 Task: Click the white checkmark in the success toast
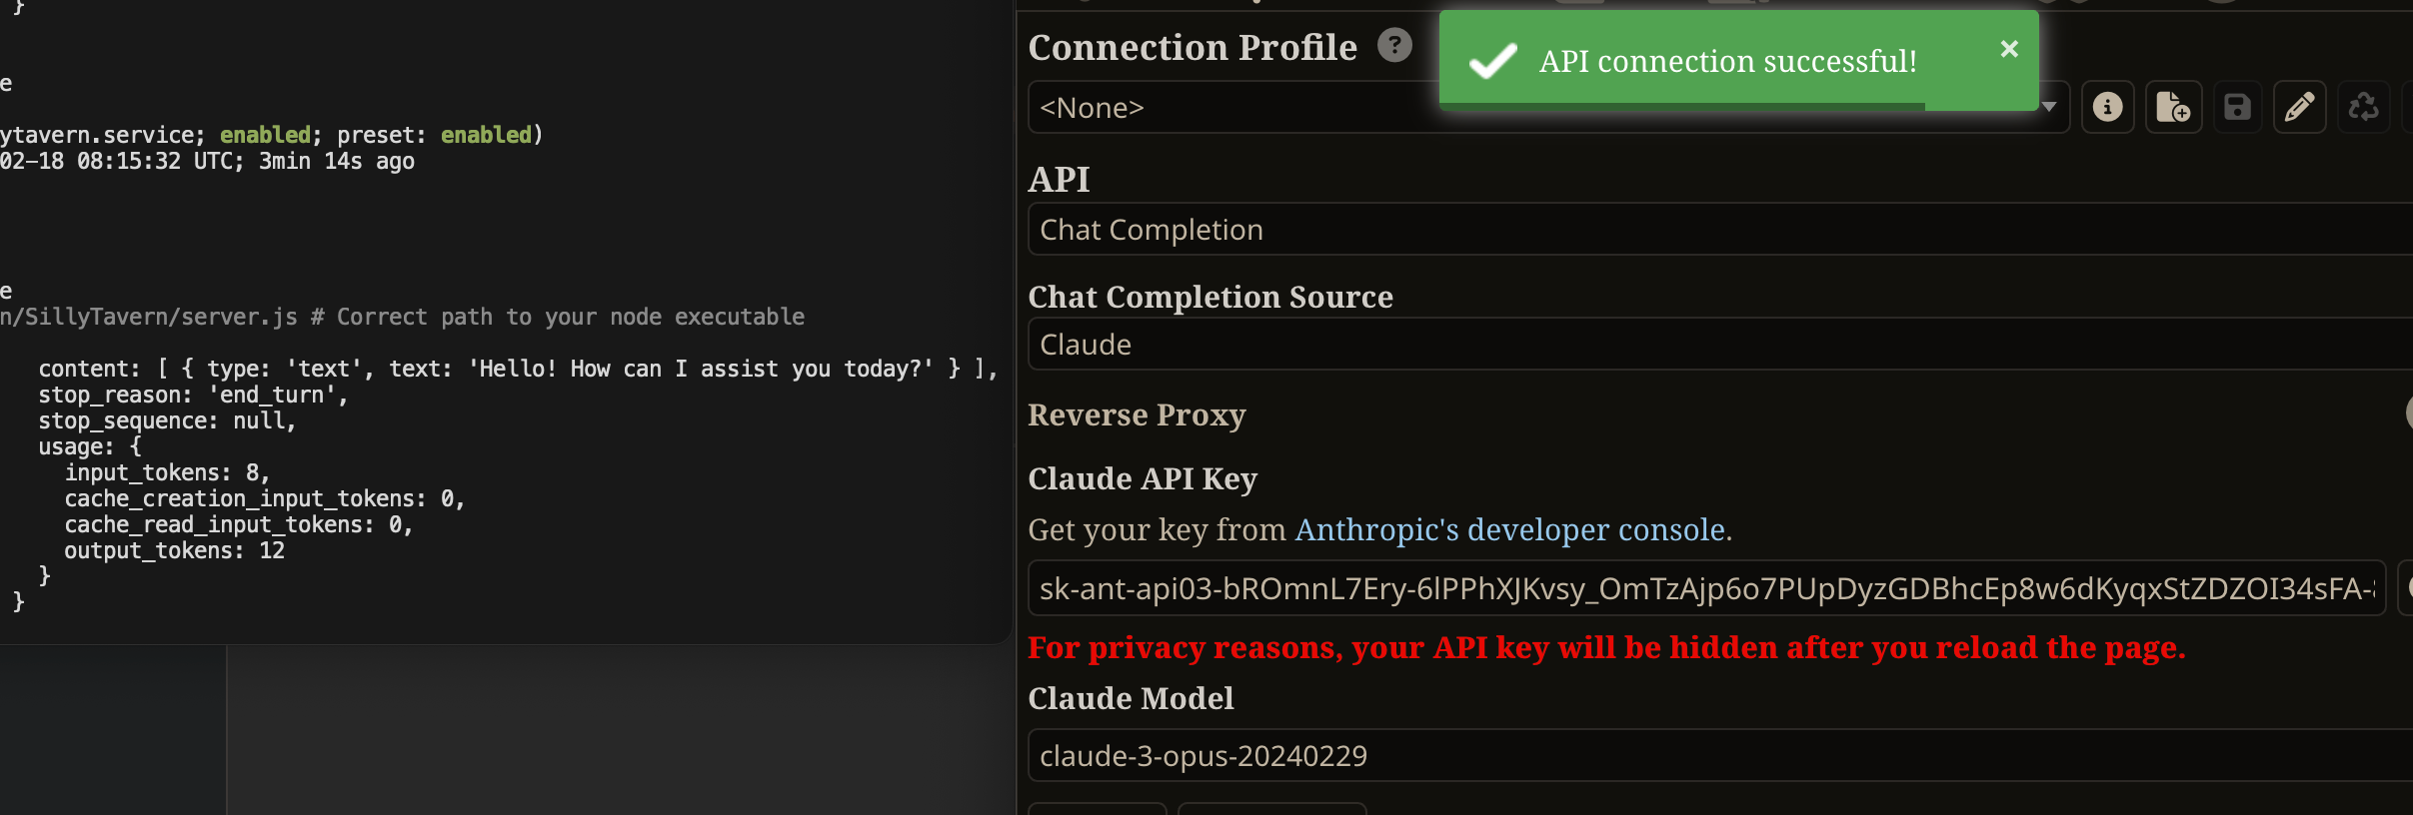1493,61
